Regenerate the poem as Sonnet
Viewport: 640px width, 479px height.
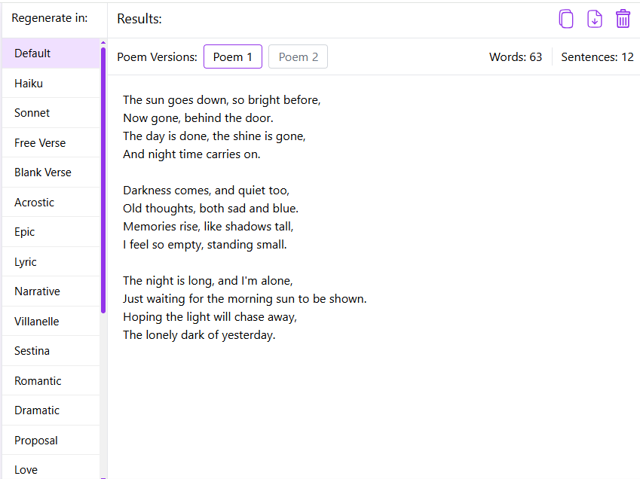click(51, 113)
